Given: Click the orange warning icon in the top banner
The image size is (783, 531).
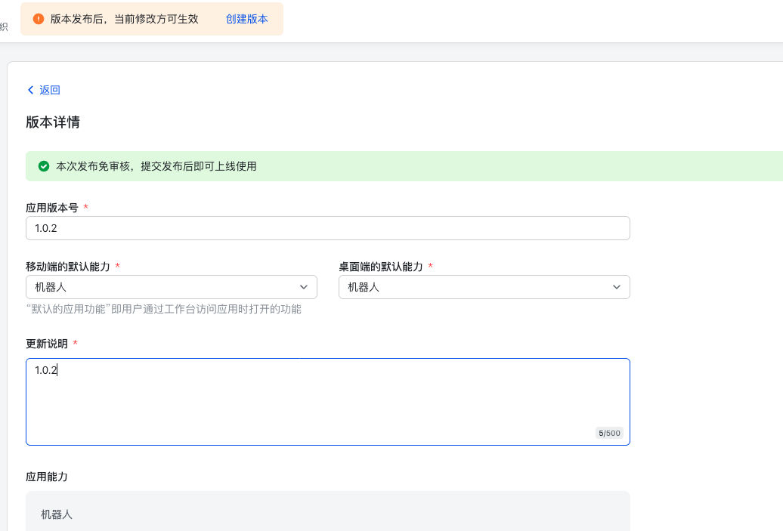Looking at the screenshot, I should (39, 19).
